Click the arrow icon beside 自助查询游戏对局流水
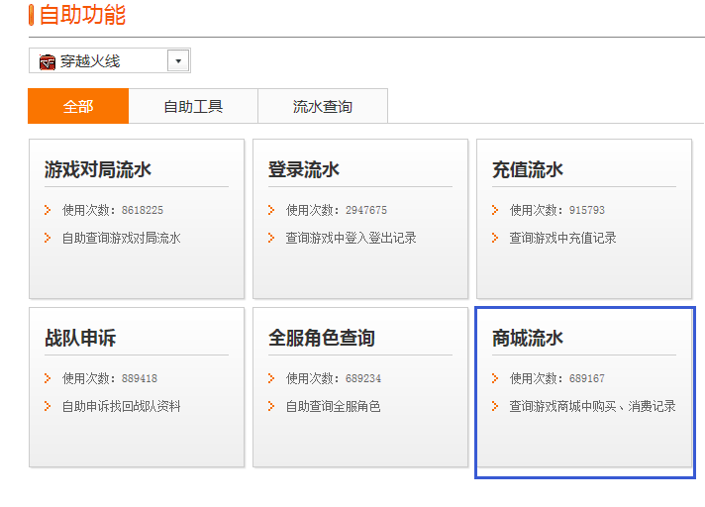 (48, 238)
